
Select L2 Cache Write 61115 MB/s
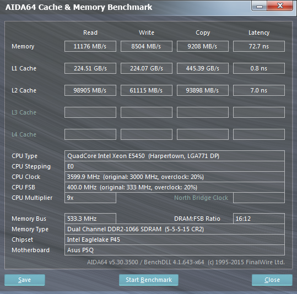[x=147, y=90]
